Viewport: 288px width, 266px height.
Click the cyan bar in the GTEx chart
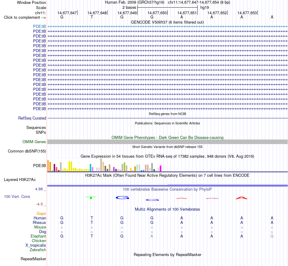tap(91, 168)
